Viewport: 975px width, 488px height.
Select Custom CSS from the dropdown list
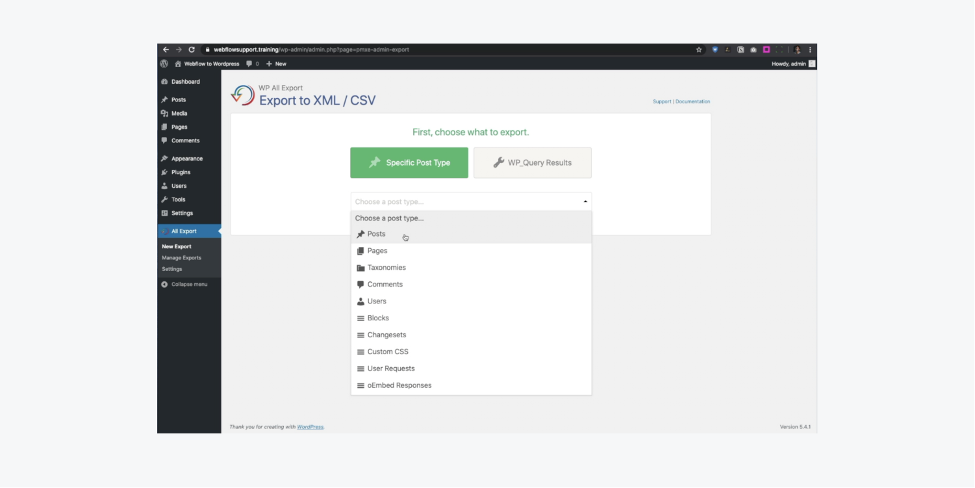point(471,352)
